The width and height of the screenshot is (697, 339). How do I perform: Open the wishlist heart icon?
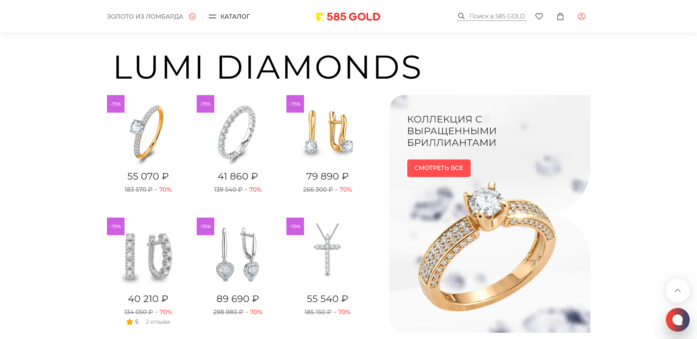pyautogui.click(x=539, y=16)
